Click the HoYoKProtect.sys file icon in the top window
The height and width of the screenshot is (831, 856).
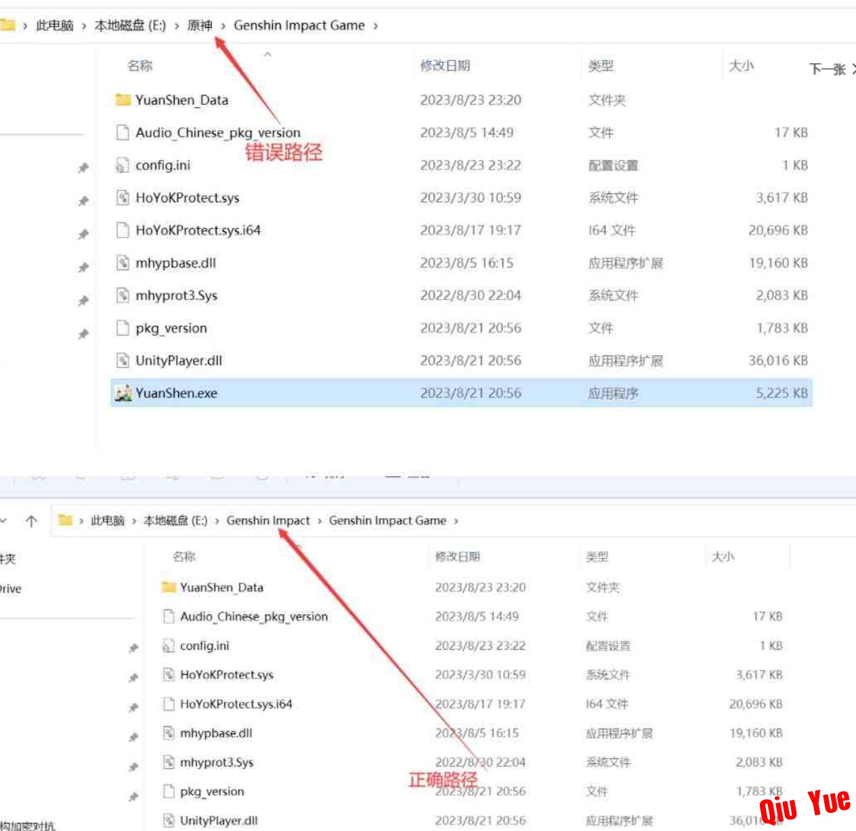123,198
